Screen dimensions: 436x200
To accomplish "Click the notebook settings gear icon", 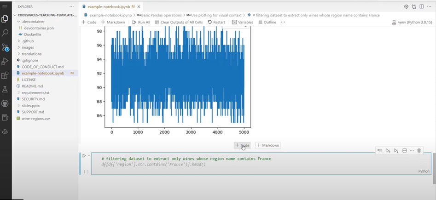I will click(406, 6).
